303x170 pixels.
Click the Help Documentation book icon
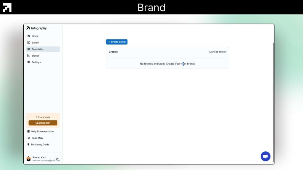point(29,131)
